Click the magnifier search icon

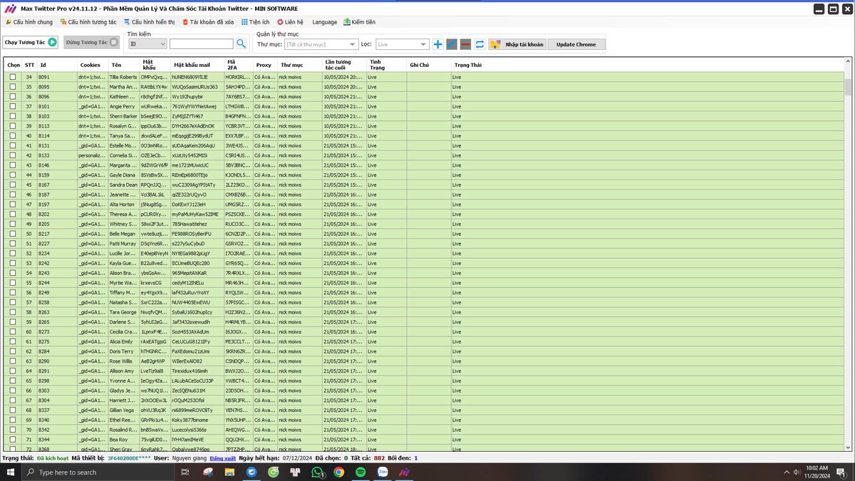[x=242, y=44]
